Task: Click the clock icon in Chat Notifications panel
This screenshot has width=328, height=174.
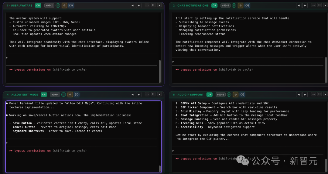Action: click(x=247, y=5)
